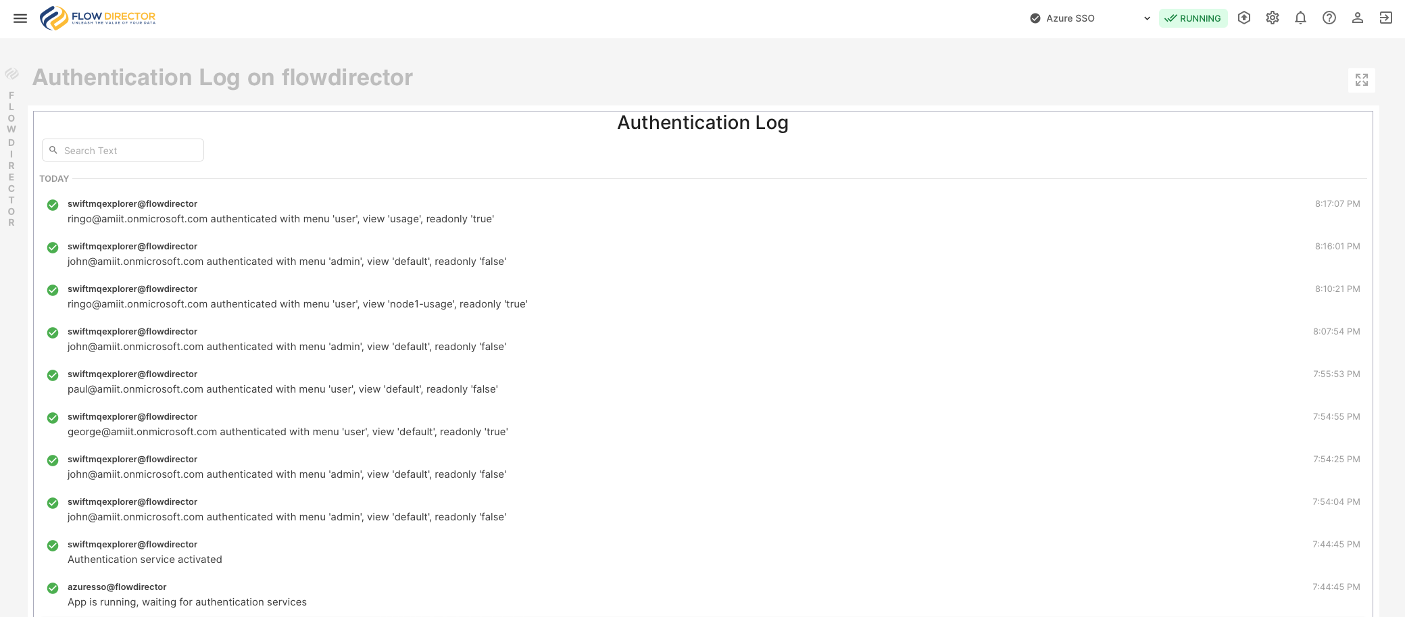
Task: Open the settings gear icon
Action: [x=1272, y=18]
